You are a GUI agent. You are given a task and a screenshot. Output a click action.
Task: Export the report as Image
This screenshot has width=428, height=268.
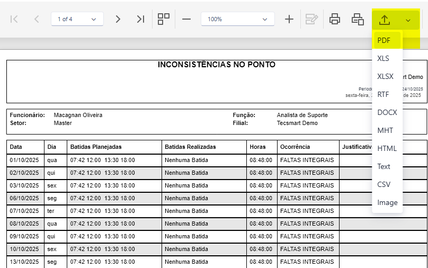(x=387, y=202)
